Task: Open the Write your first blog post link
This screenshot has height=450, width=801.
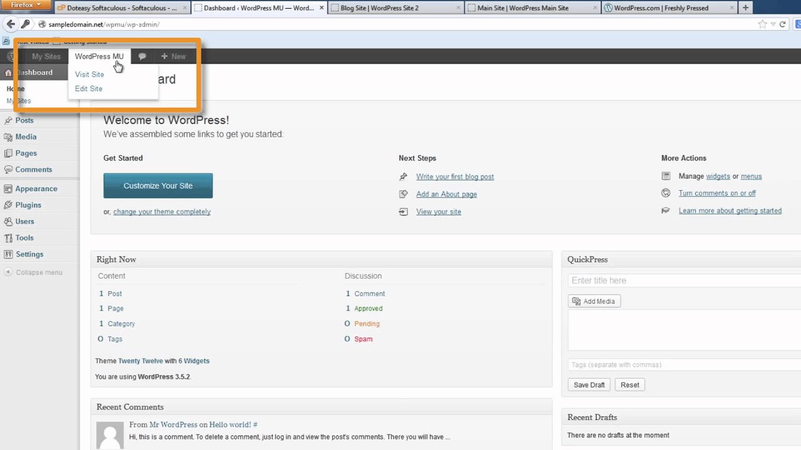Action: coord(455,177)
